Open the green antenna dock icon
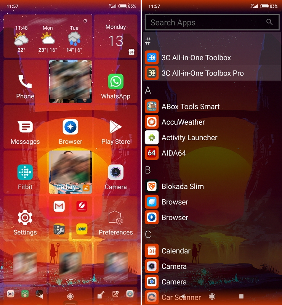The width and height of the screenshot is (282, 305). click(x=25, y=294)
